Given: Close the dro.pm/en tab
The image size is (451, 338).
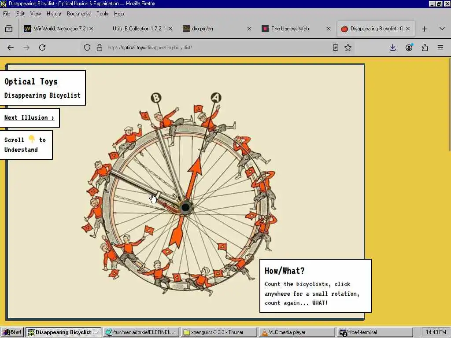Looking at the screenshot, I should 249,29.
